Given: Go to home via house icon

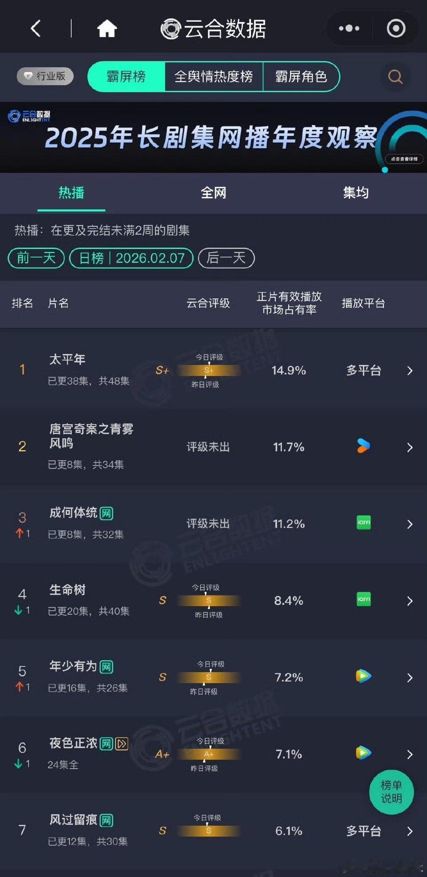Looking at the screenshot, I should click(107, 29).
